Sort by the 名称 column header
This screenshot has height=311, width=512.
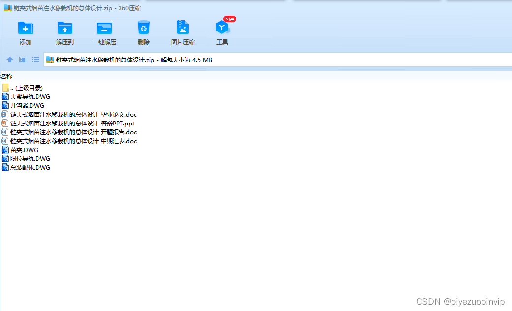(6, 76)
